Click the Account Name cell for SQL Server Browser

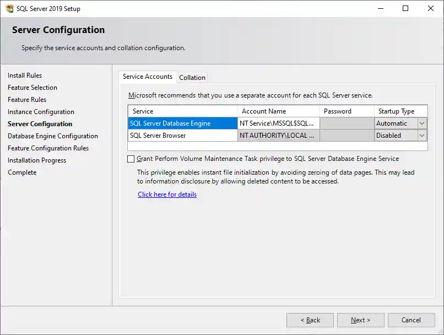pos(279,135)
